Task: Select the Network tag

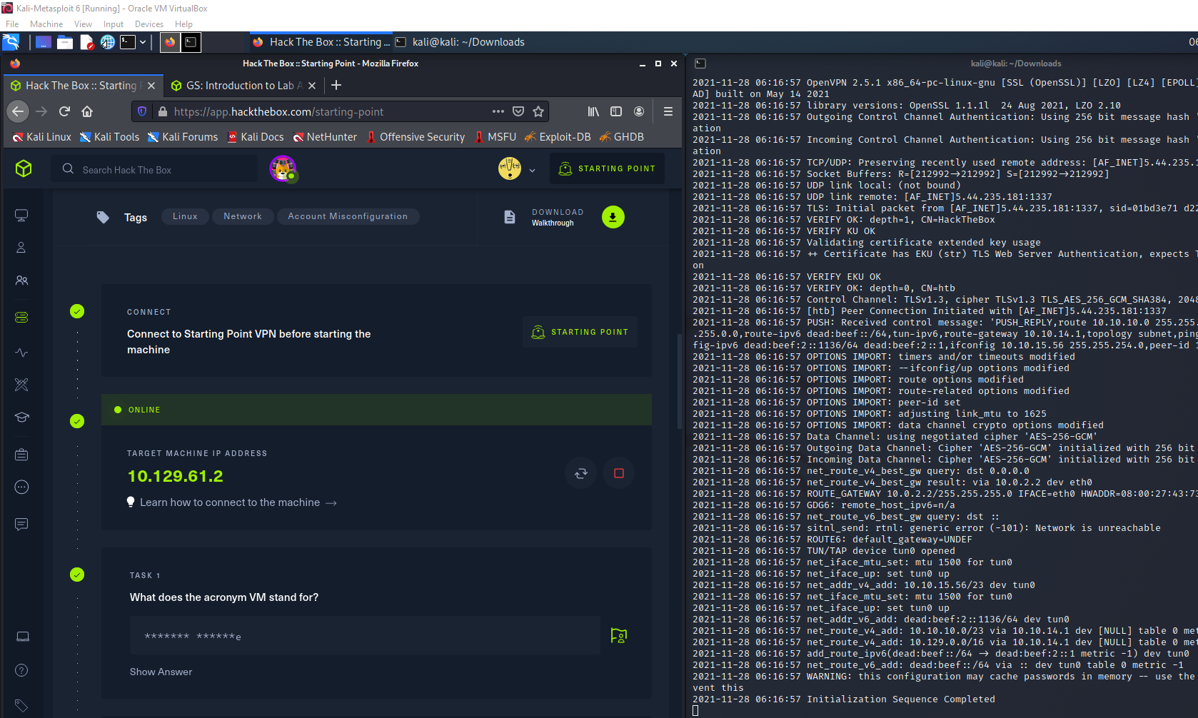Action: point(243,216)
